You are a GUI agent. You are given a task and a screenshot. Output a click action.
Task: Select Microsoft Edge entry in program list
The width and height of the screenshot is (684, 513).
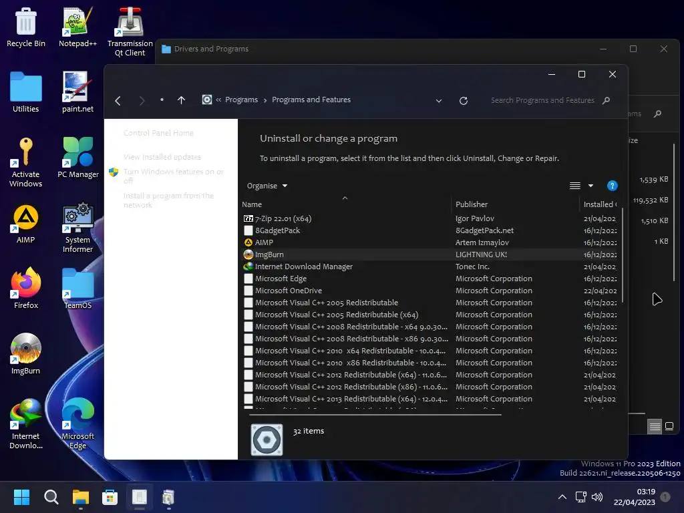430,279
